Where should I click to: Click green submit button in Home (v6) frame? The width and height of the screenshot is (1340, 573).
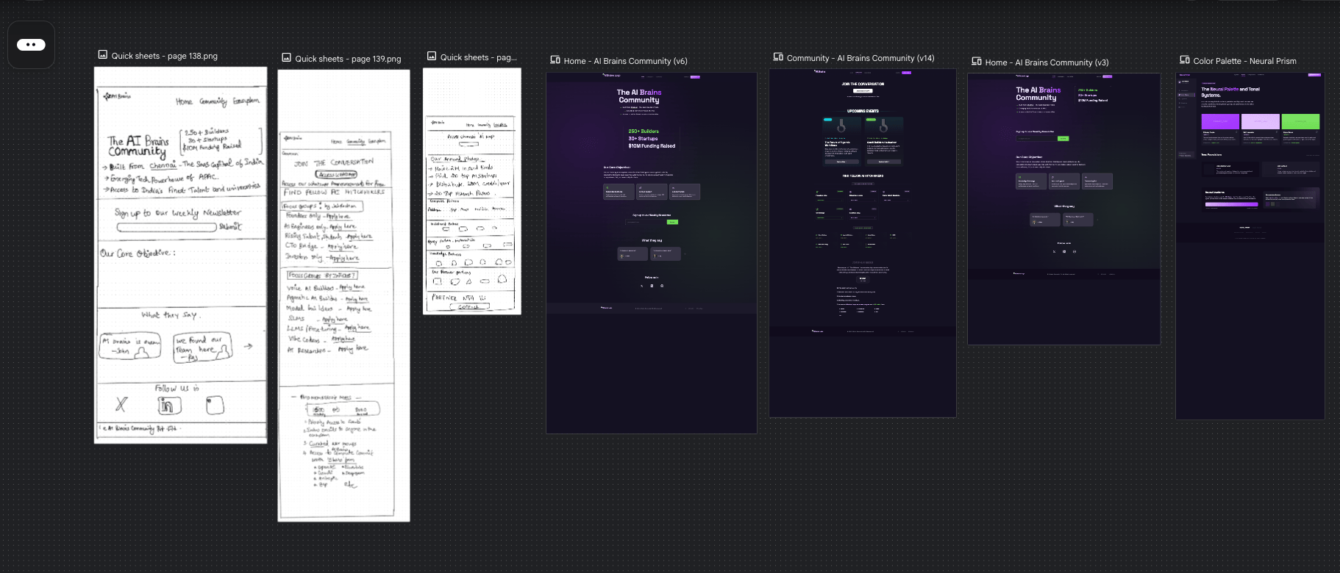(672, 222)
